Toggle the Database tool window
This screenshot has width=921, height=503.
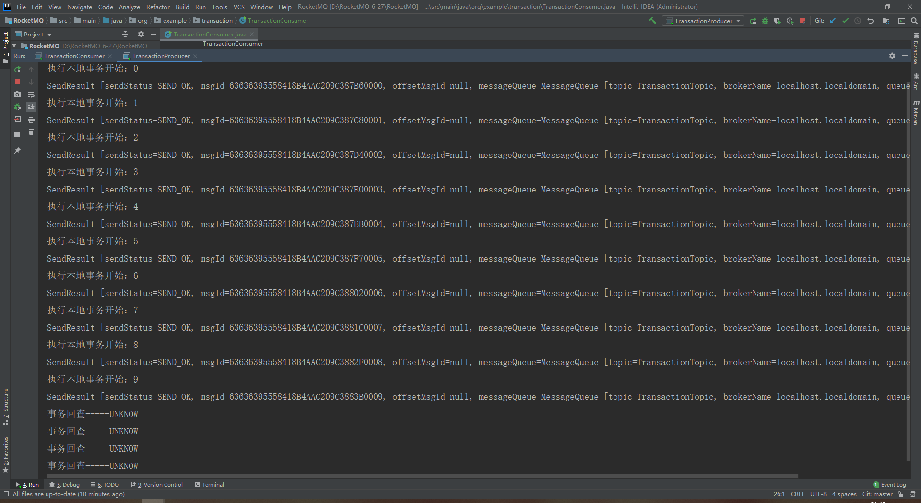(916, 48)
